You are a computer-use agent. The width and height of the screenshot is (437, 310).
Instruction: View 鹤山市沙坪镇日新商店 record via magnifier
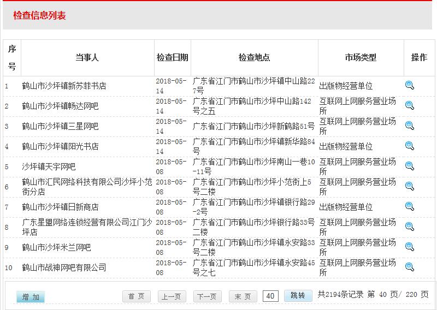[x=409, y=206]
